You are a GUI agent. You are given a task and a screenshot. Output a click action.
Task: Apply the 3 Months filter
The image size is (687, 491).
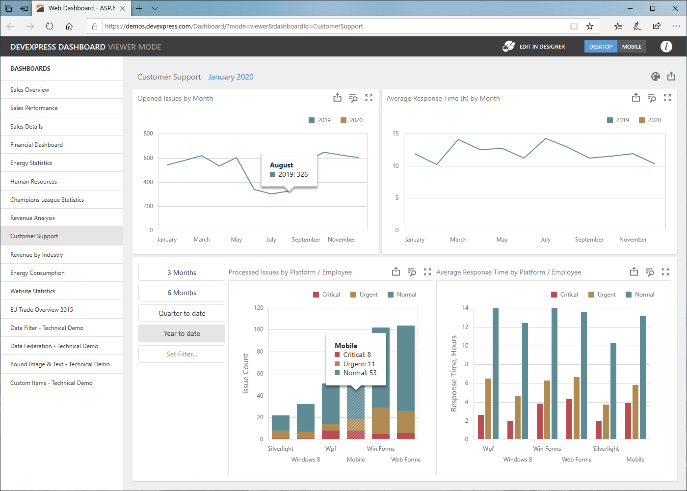[x=182, y=272]
